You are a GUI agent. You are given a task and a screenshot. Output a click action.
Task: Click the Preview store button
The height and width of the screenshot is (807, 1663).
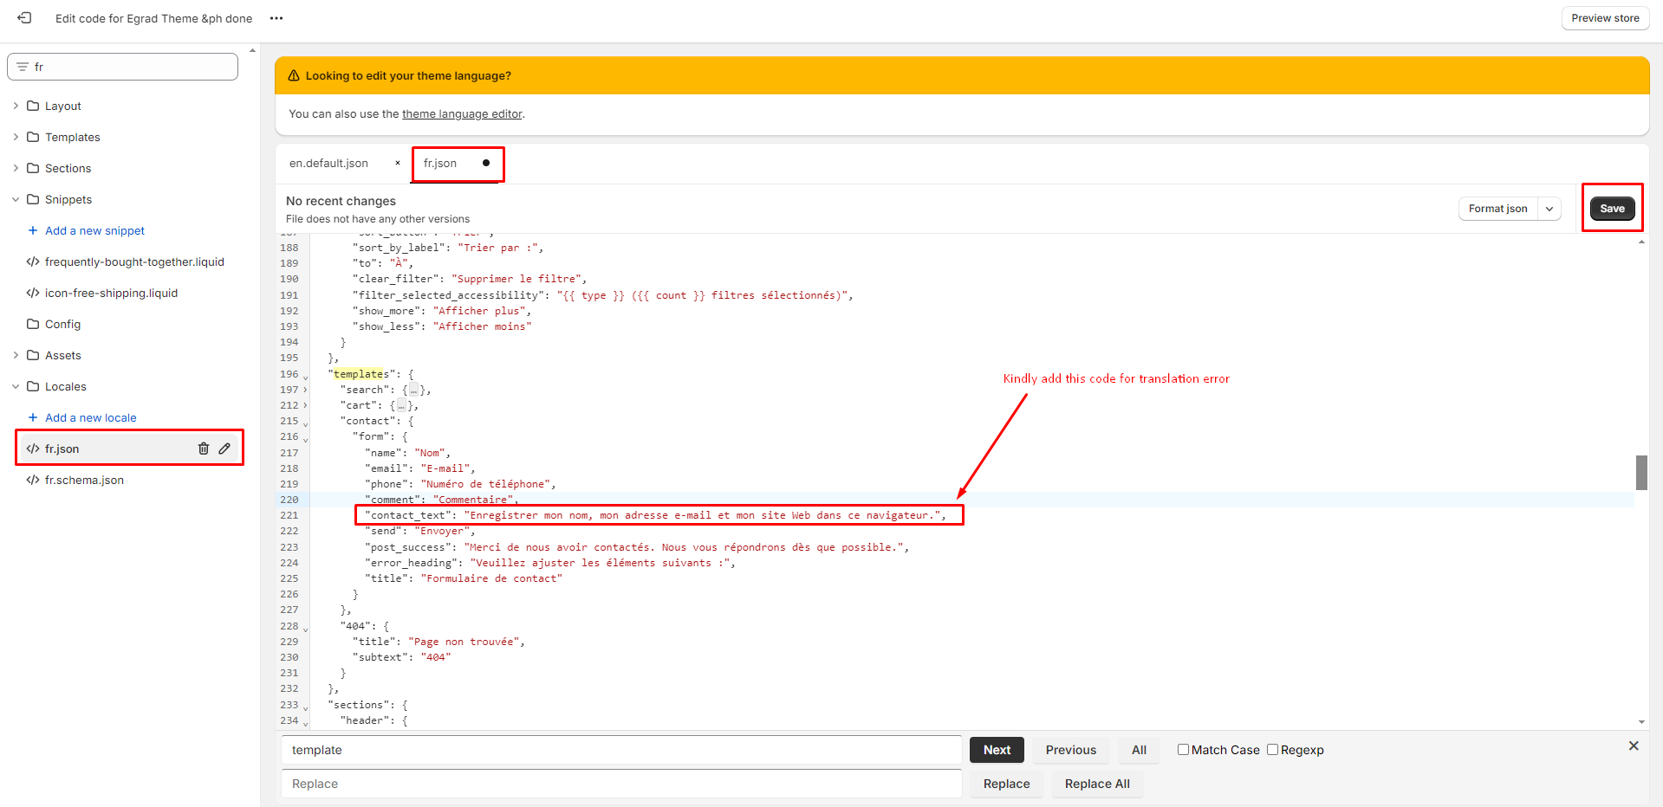(x=1605, y=18)
